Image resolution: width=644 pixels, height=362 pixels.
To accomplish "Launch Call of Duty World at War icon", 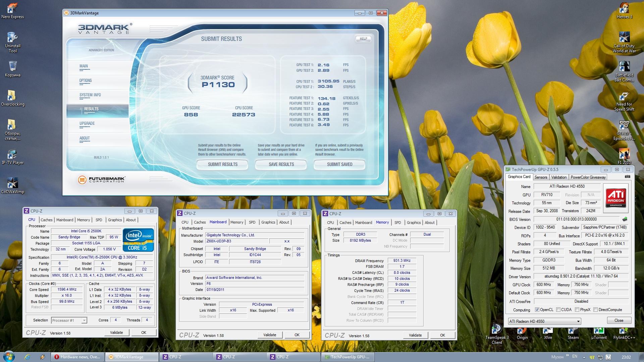I will (624, 42).
